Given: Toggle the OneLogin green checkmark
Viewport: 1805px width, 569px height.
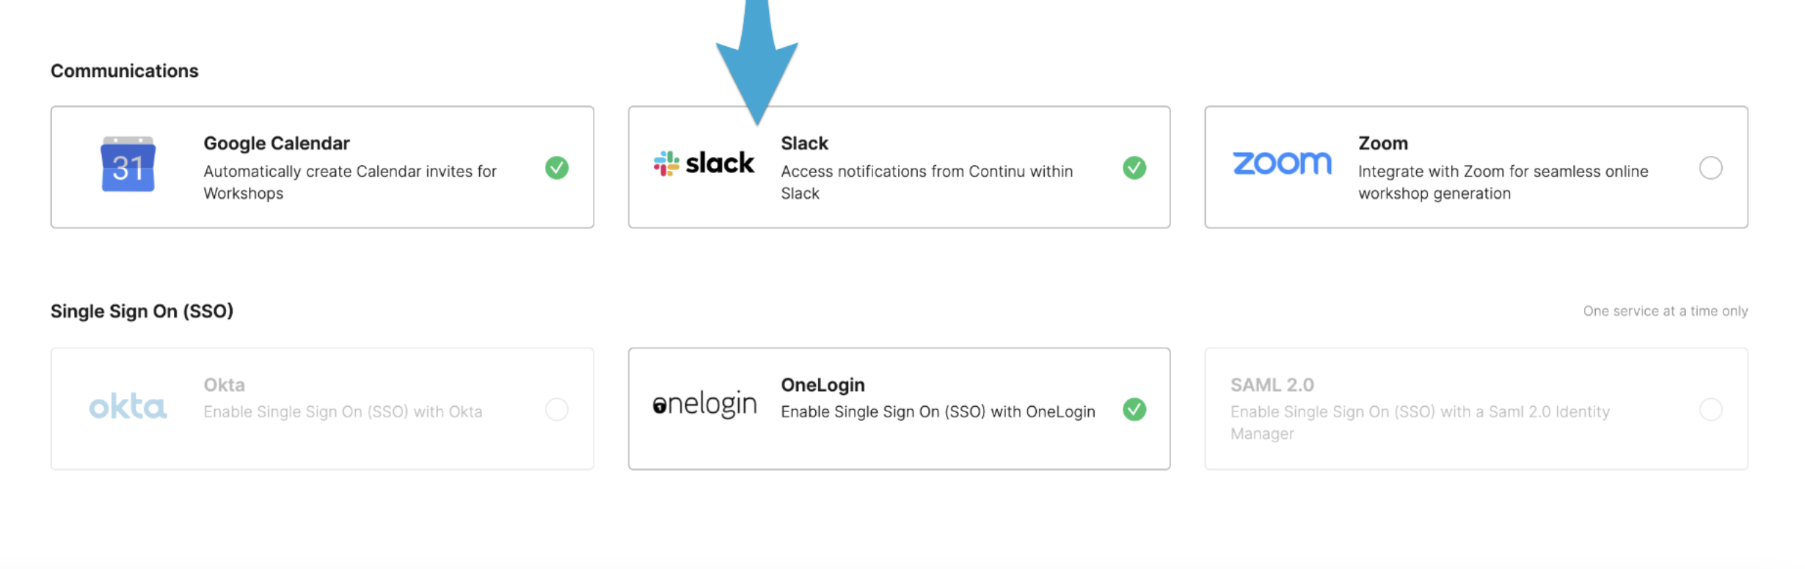Looking at the screenshot, I should pos(1134,409).
